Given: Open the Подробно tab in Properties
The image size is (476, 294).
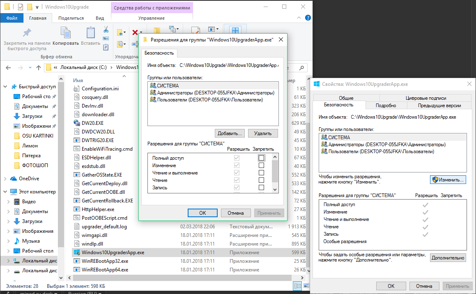Looking at the screenshot, I should [x=386, y=105].
